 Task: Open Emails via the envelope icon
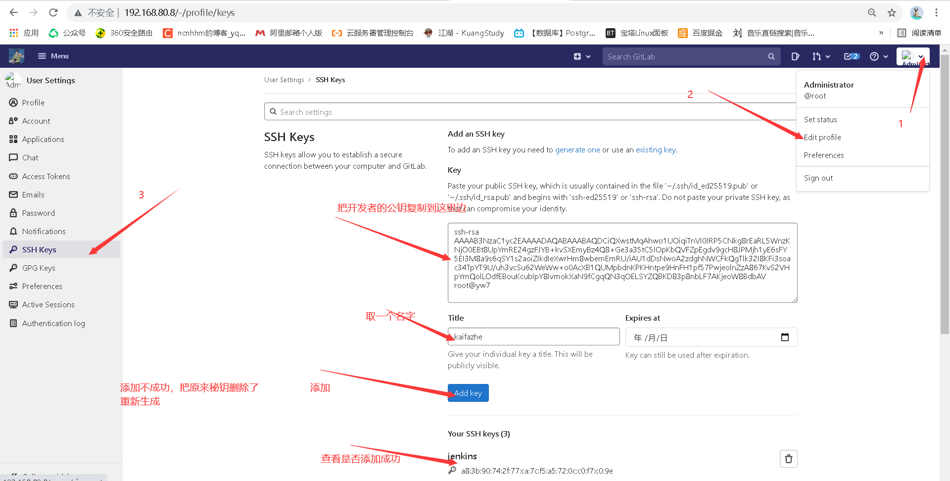[x=14, y=194]
